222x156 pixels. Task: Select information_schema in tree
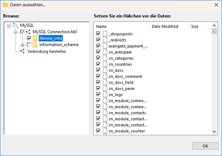pyautogui.click(x=59, y=45)
